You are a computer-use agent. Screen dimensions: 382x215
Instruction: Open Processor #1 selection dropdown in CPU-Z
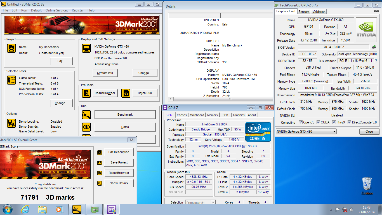(201, 202)
